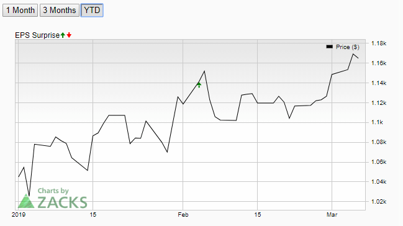The image size is (403, 226).
Task: Click the green EPS surprise up arrow in legend
Action: point(63,35)
